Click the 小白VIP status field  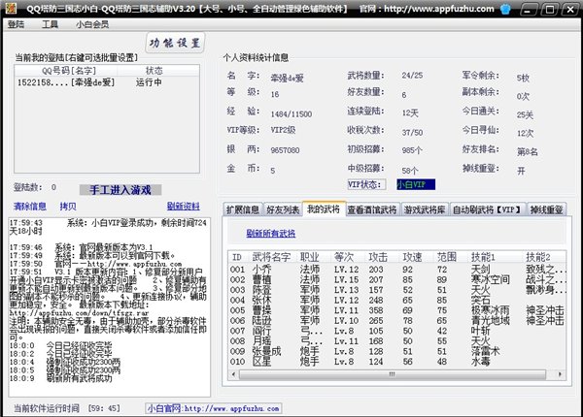(416, 184)
